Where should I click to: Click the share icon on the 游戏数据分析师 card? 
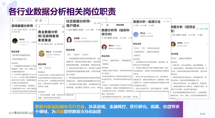[x=41, y=20]
